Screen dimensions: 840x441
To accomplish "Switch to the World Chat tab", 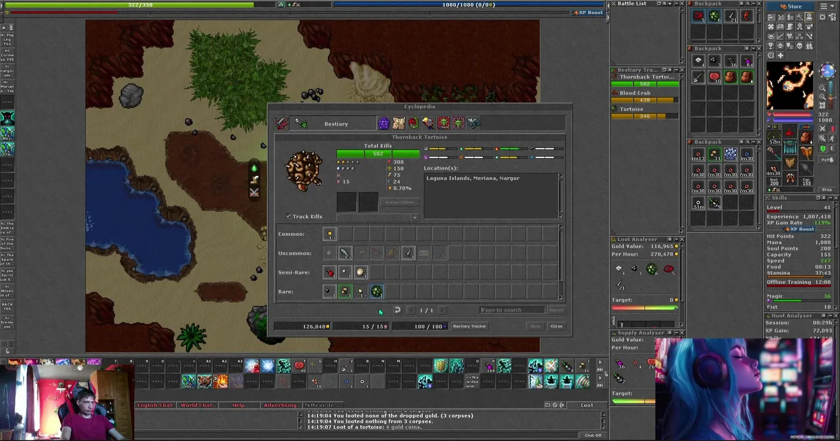I will [x=197, y=405].
